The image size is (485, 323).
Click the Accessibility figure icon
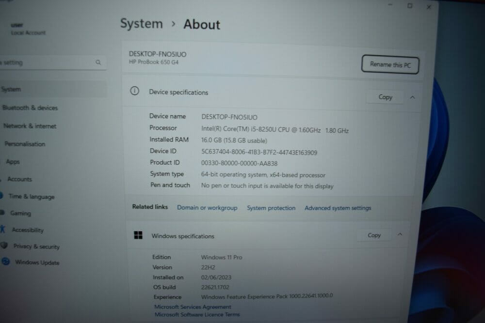[3, 229]
